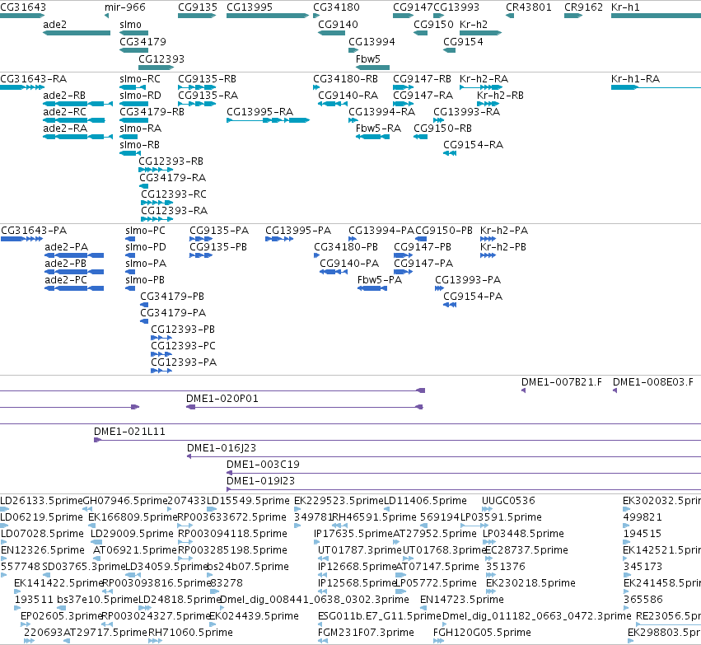The image size is (701, 645).
Task: Select the UUGC0536 EST feature
Action: pyautogui.click(x=488, y=509)
